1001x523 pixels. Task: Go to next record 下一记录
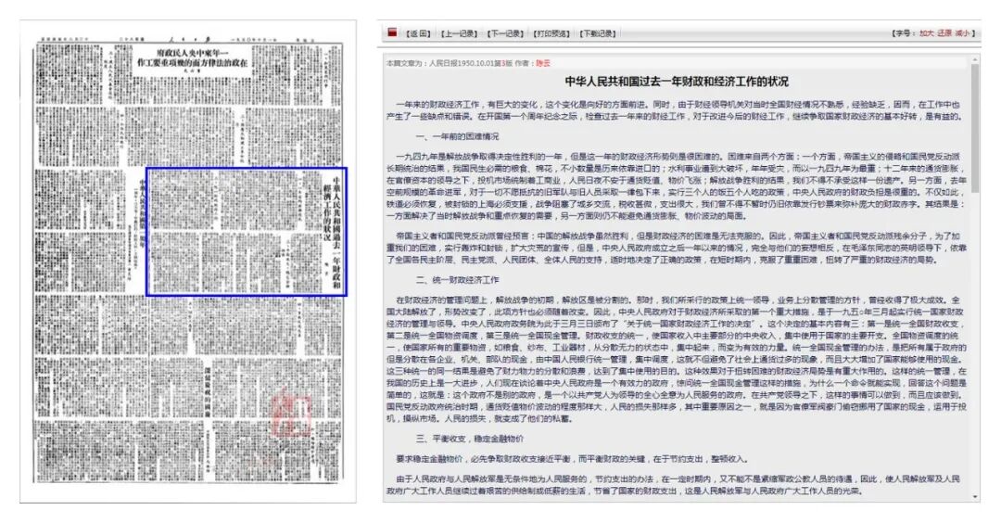coord(504,33)
